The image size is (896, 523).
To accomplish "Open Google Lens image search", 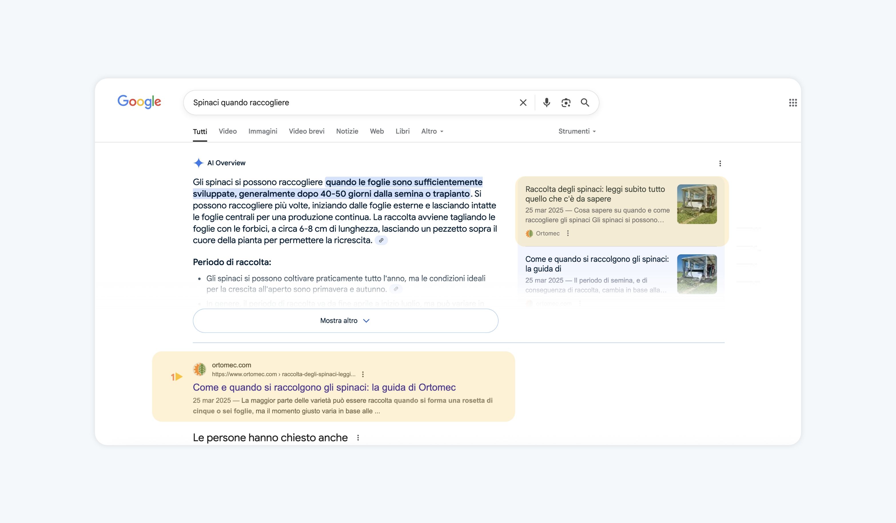I will pyautogui.click(x=566, y=102).
